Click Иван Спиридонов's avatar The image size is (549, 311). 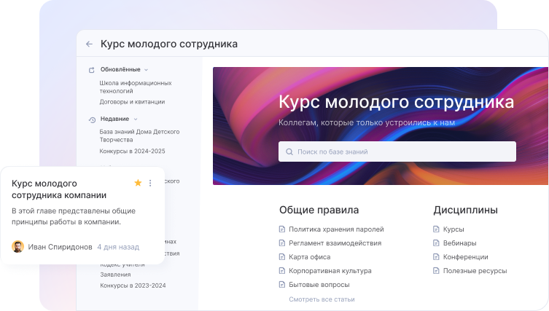tap(18, 247)
